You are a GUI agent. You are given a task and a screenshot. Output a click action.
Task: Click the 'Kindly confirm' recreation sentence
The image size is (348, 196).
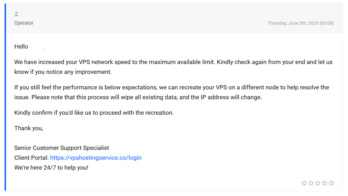pos(94,113)
